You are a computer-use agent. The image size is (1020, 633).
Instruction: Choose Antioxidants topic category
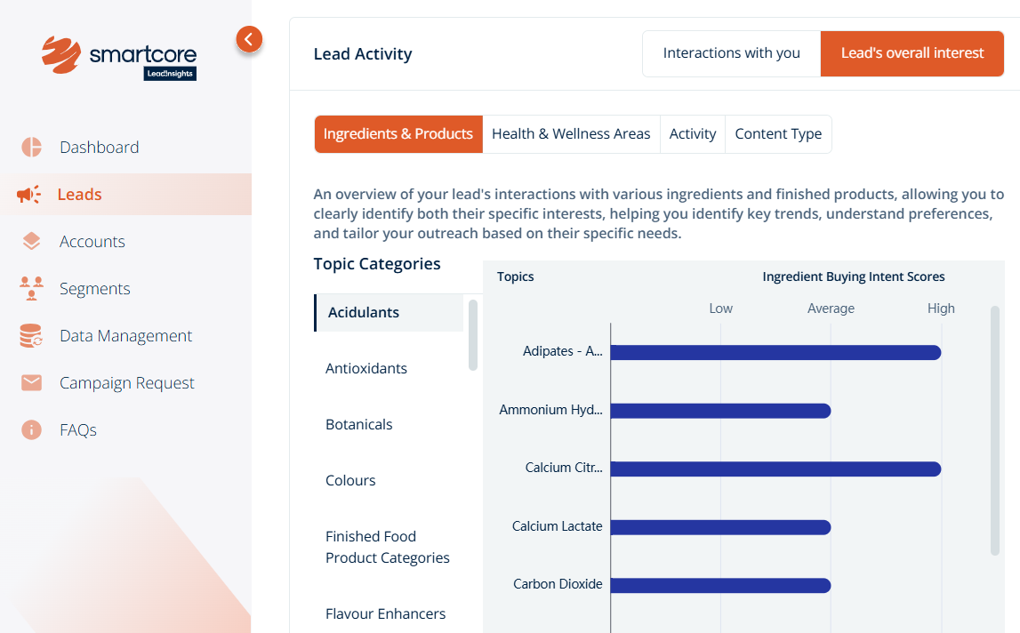(x=366, y=368)
